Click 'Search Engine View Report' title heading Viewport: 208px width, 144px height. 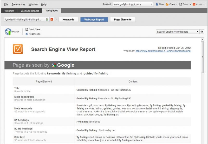pyautogui.click(x=63, y=49)
